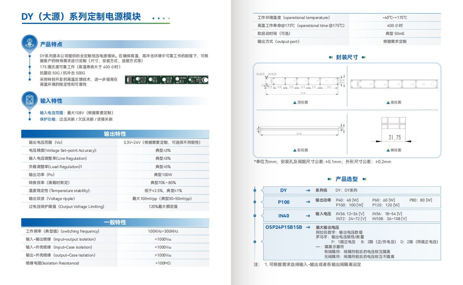Click the 175 摄氏度可靠工作 bullet line
Image resolution: width=463 pixels, height=285 pixels.
coord(80,67)
